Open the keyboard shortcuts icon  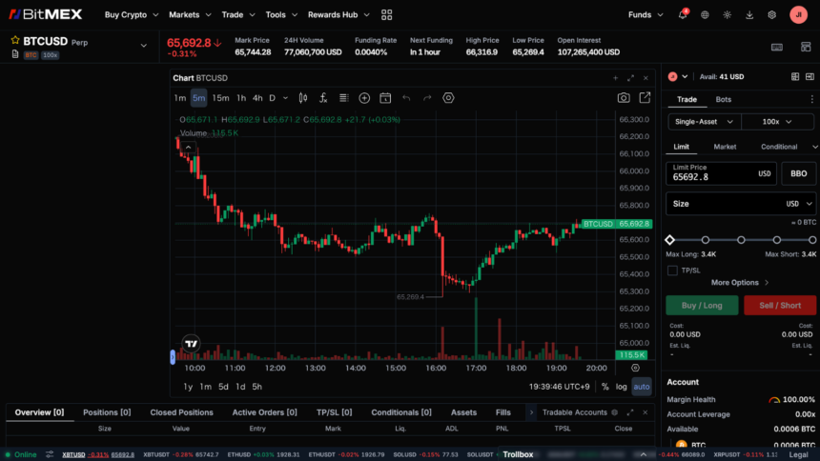coord(777,47)
